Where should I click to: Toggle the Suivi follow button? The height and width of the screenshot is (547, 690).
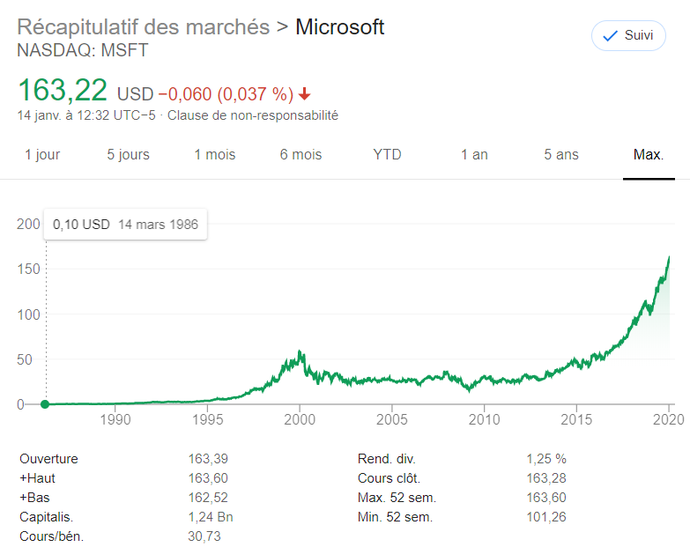628,36
